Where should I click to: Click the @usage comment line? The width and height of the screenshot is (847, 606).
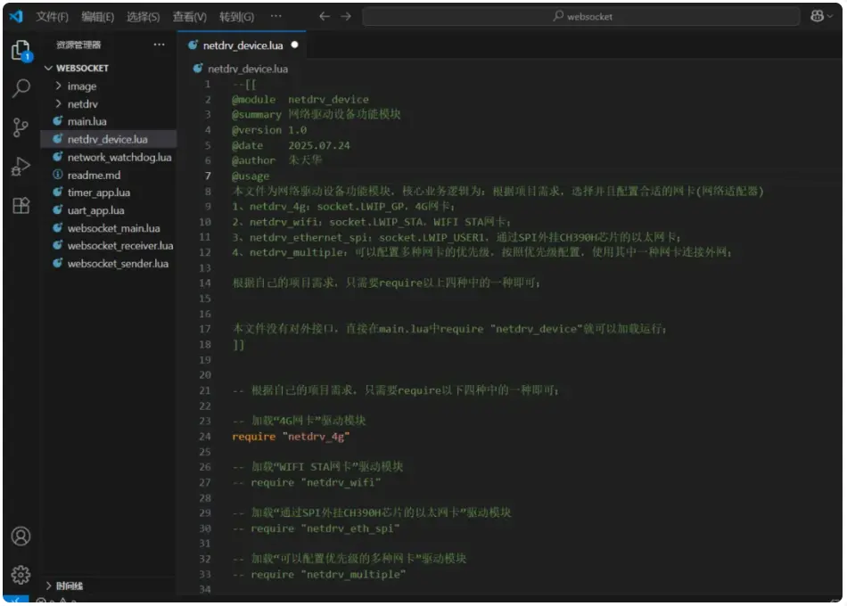point(251,176)
